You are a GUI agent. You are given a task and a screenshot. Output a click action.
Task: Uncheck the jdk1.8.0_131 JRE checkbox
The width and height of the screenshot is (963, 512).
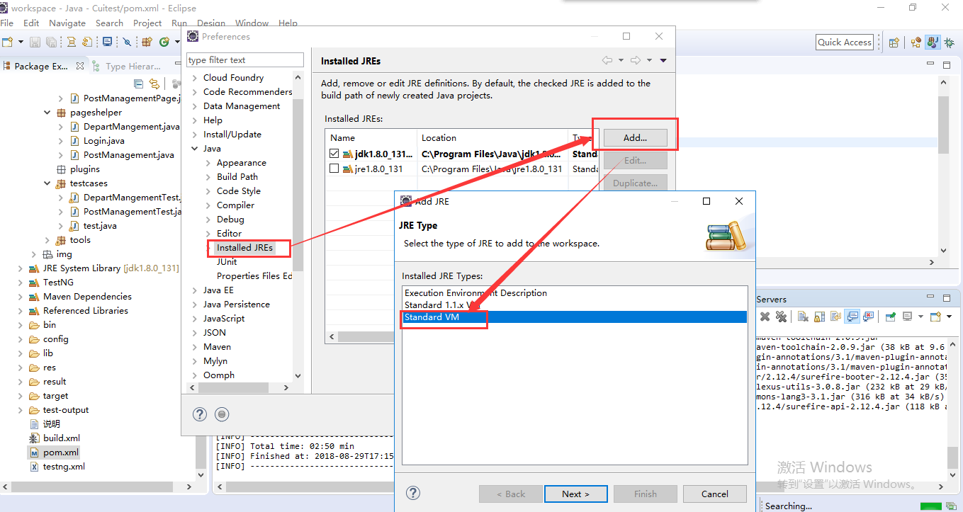[334, 154]
